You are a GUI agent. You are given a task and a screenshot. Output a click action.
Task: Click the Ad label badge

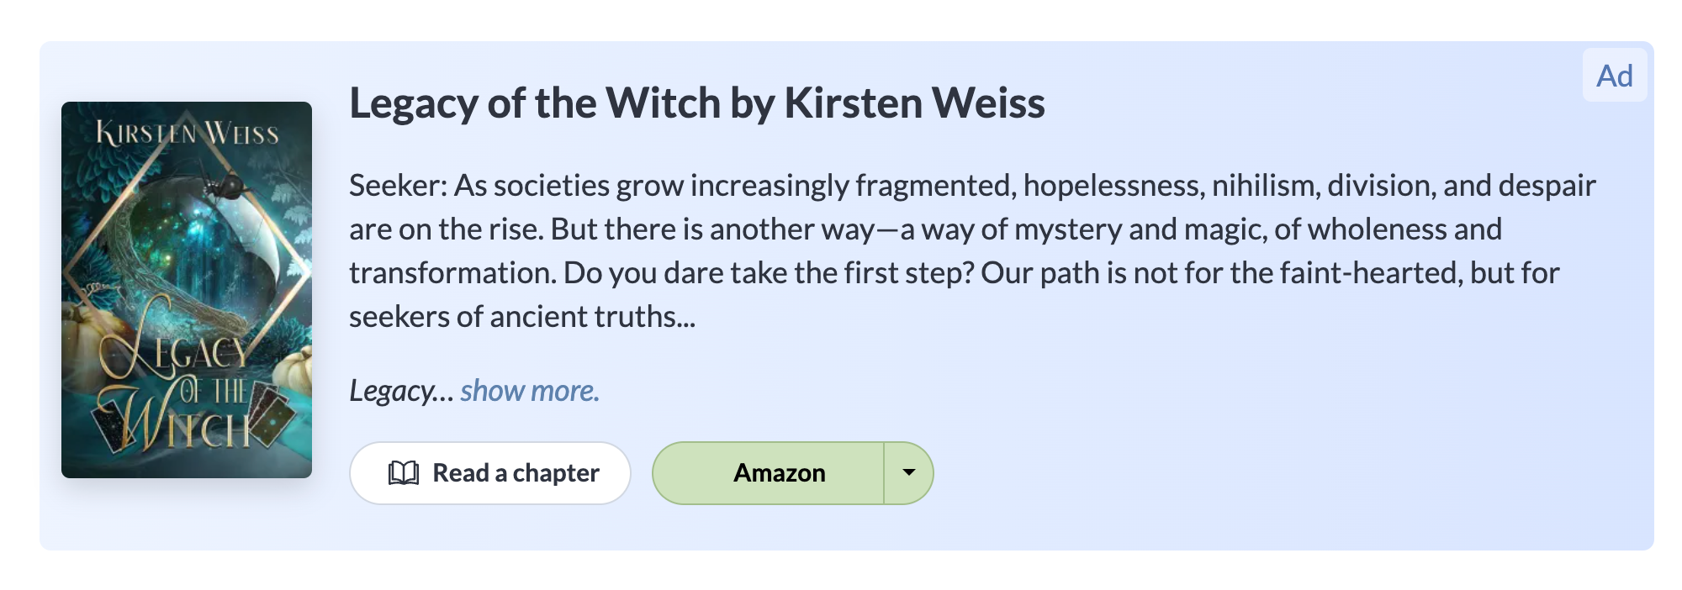(1614, 76)
